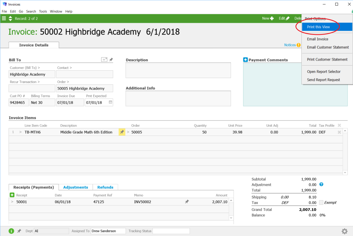Image resolution: width=353 pixels, height=236 pixels.
Task: Click the Order field 50005 Highbridge Academy
Action: tap(85, 88)
